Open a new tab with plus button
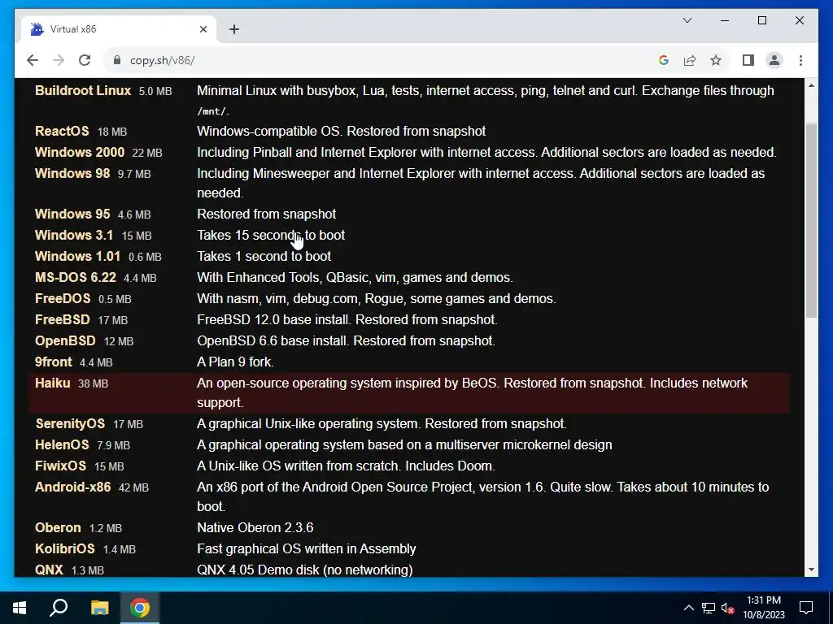The width and height of the screenshot is (833, 624). 234,29
